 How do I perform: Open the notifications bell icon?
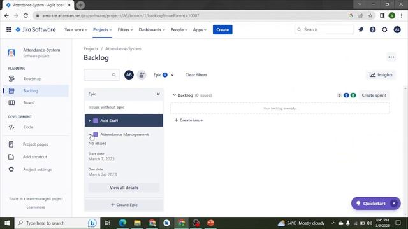pos(361,30)
